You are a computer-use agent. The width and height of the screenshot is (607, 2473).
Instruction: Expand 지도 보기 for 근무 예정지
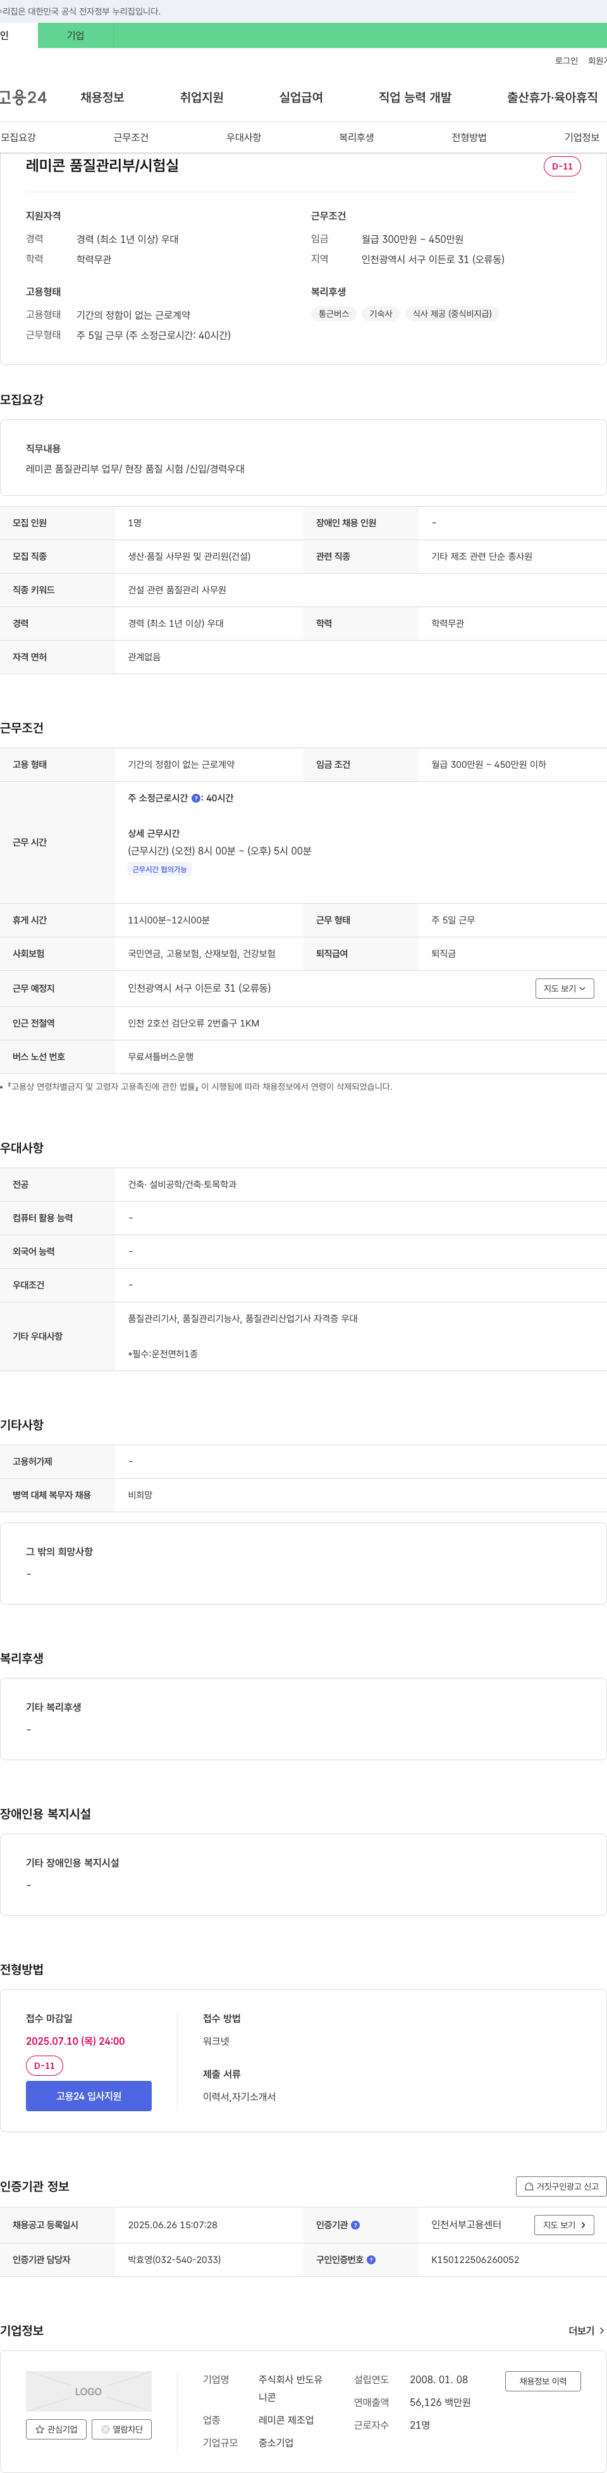click(x=565, y=988)
